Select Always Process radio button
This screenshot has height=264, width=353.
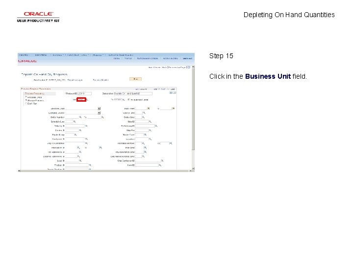[26, 100]
